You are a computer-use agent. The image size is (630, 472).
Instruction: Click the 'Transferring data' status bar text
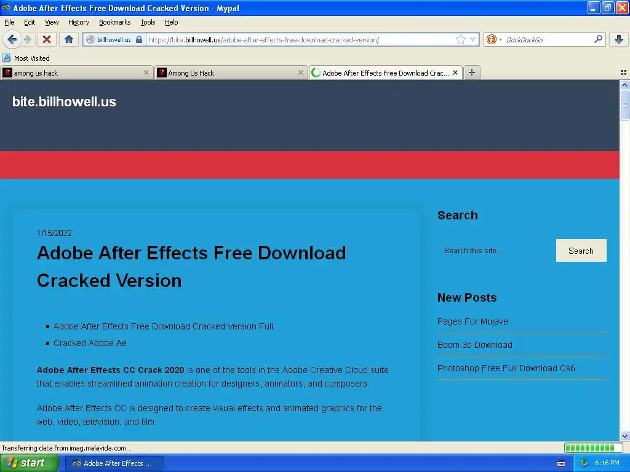pos(66,448)
